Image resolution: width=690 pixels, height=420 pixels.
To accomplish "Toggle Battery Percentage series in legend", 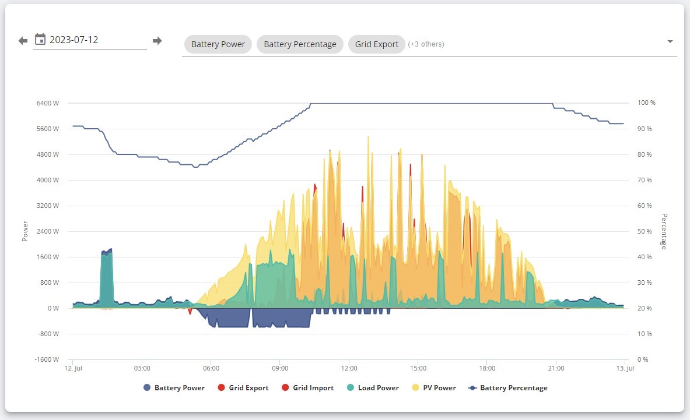I will tap(508, 388).
